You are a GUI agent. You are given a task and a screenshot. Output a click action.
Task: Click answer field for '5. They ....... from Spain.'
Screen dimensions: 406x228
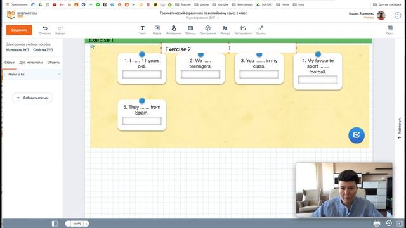142,121
